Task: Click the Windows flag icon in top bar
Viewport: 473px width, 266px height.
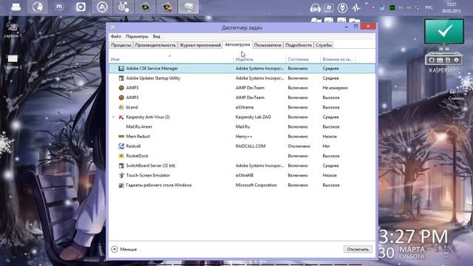Action: [329, 8]
